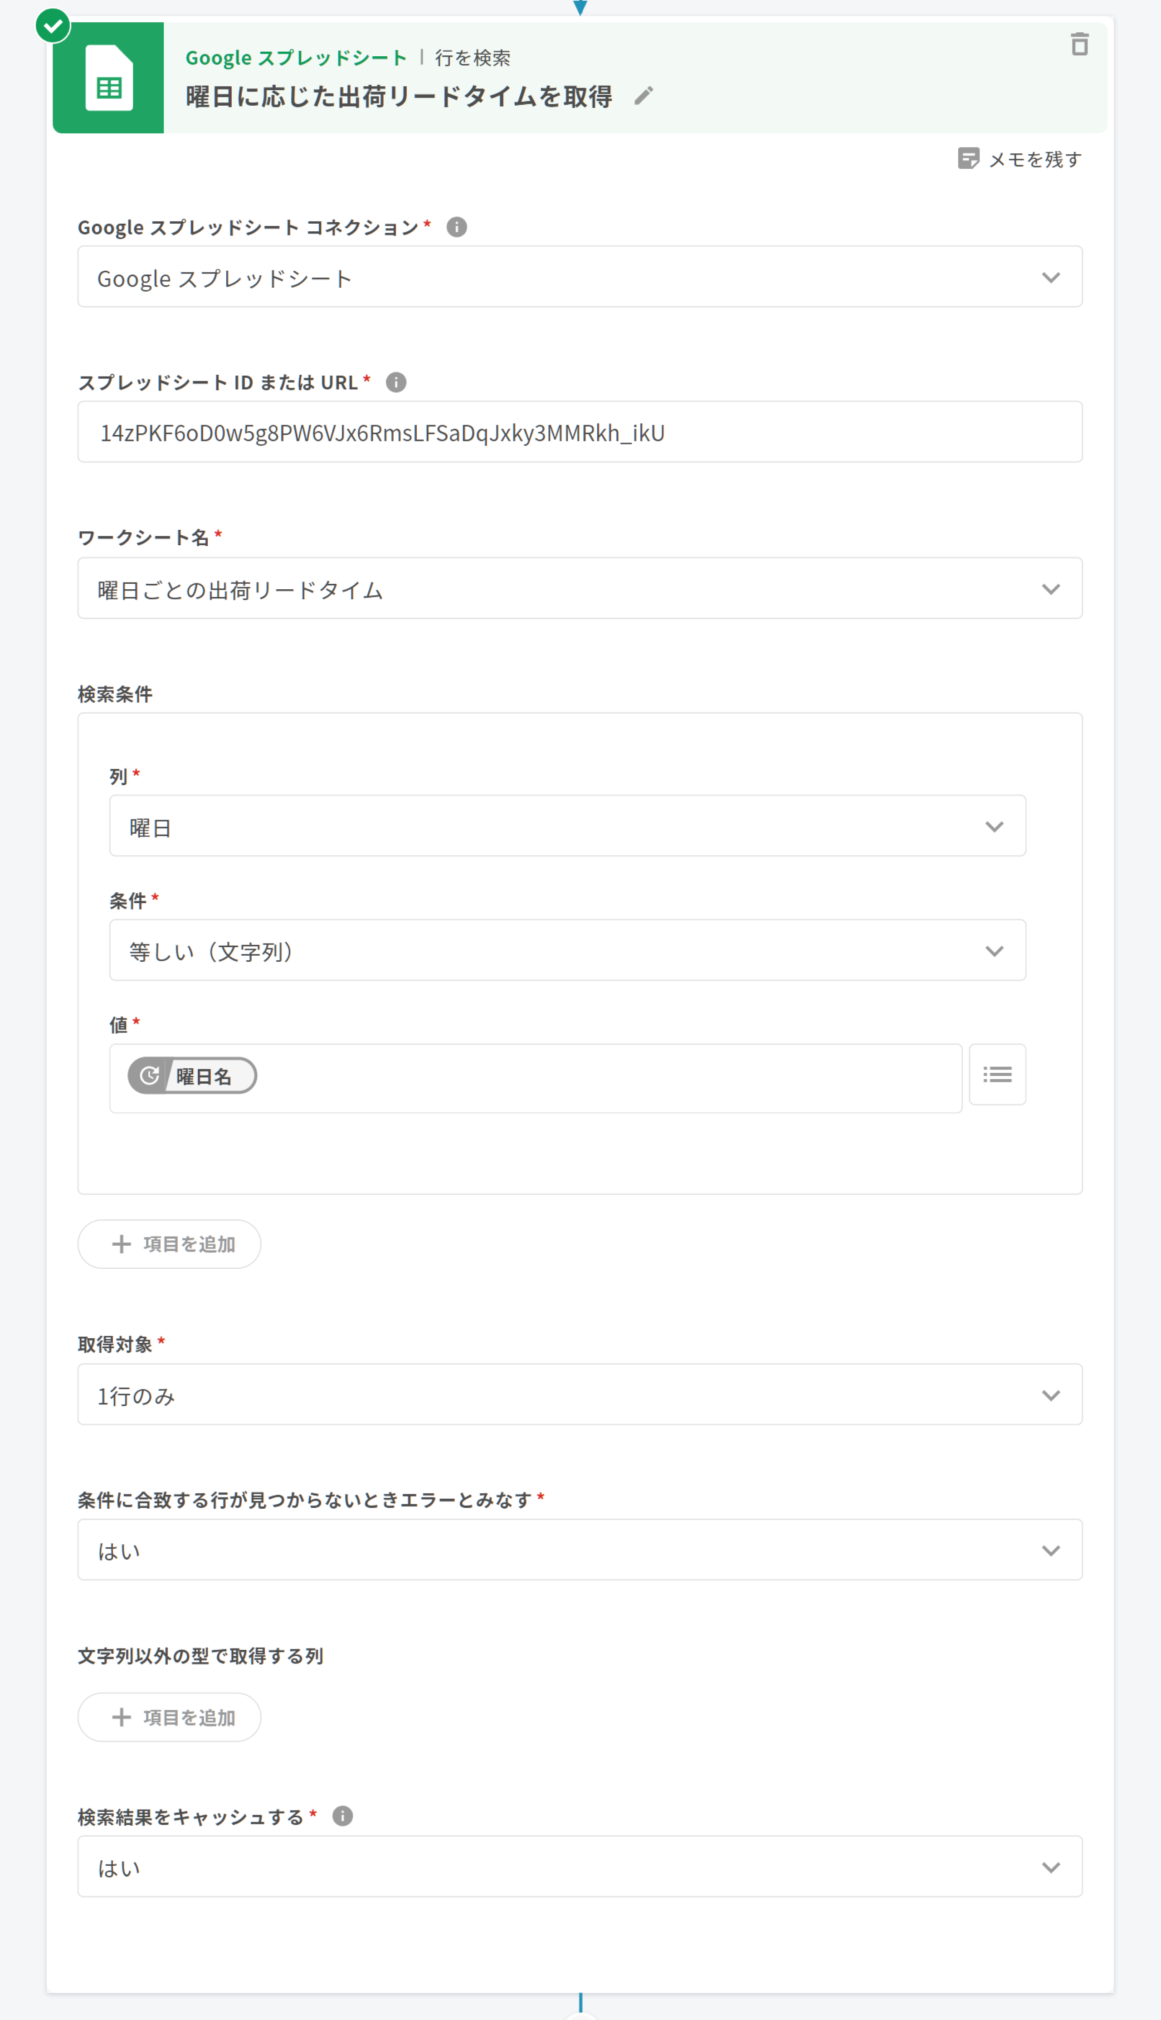Click the green checkmark status badge
The width and height of the screenshot is (1161, 2020).
[54, 25]
